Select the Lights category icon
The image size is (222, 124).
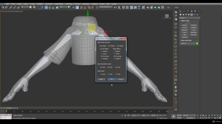(x=186, y=14)
